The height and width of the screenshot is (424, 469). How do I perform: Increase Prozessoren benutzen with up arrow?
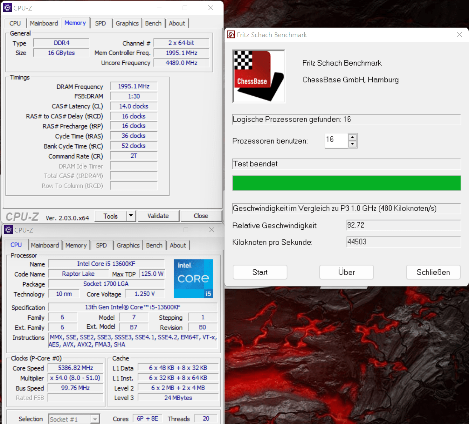[x=352, y=137]
